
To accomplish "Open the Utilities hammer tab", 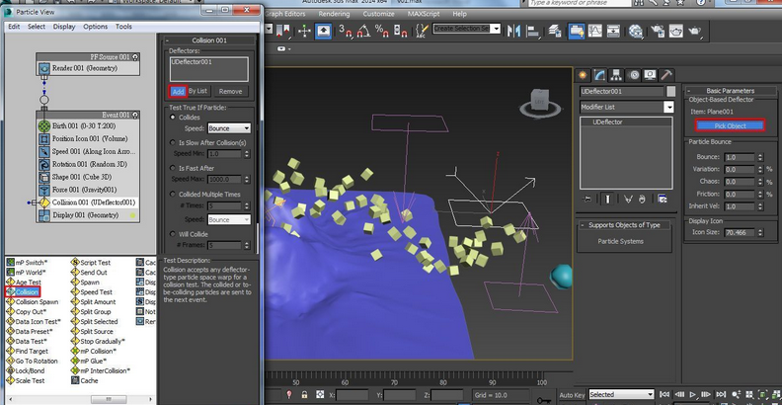I will tap(666, 75).
